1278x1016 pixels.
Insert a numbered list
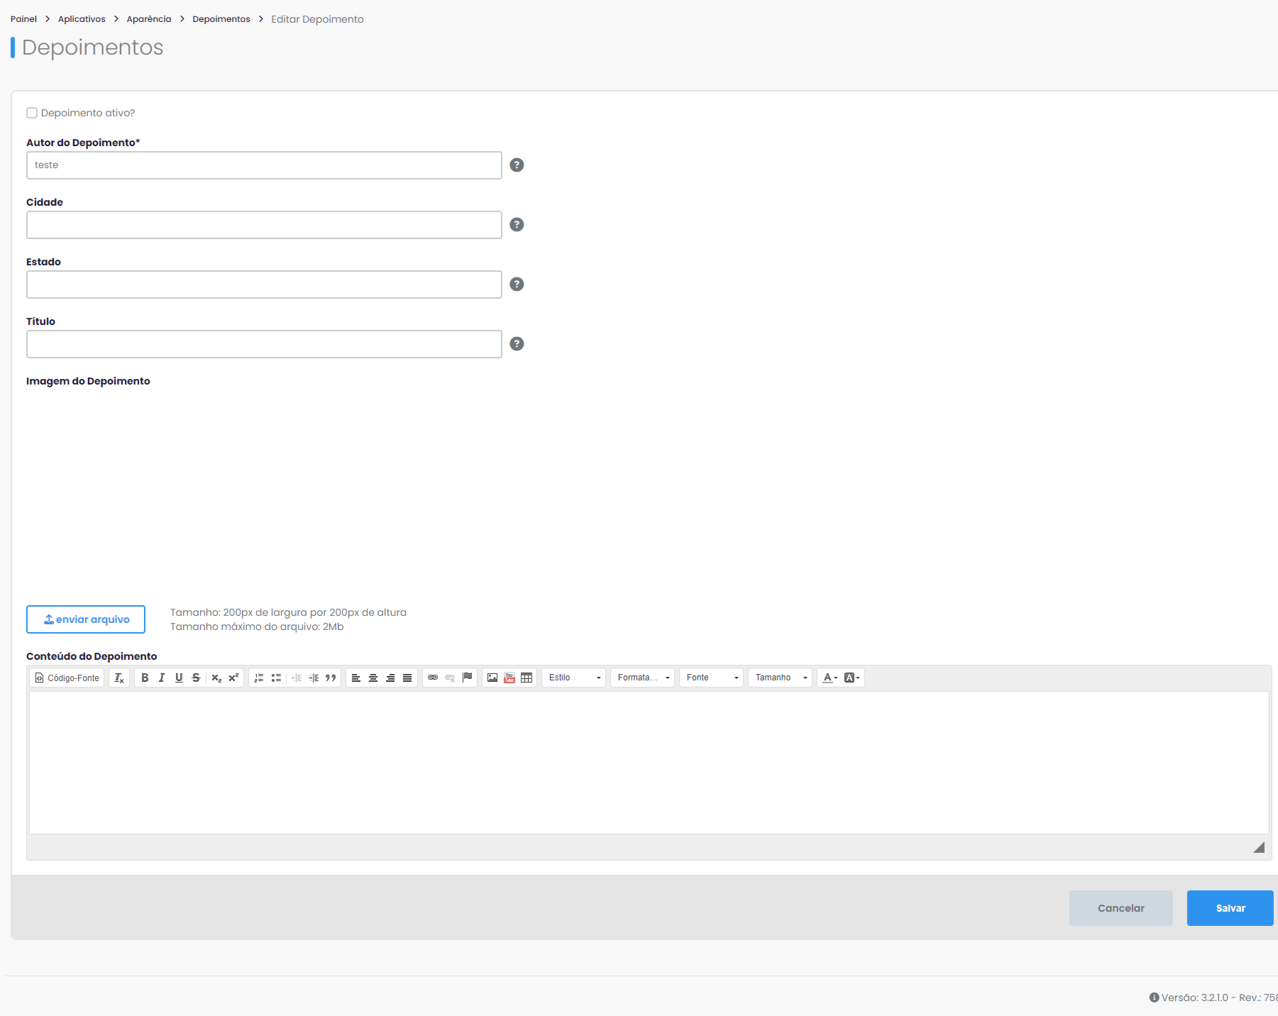(259, 678)
